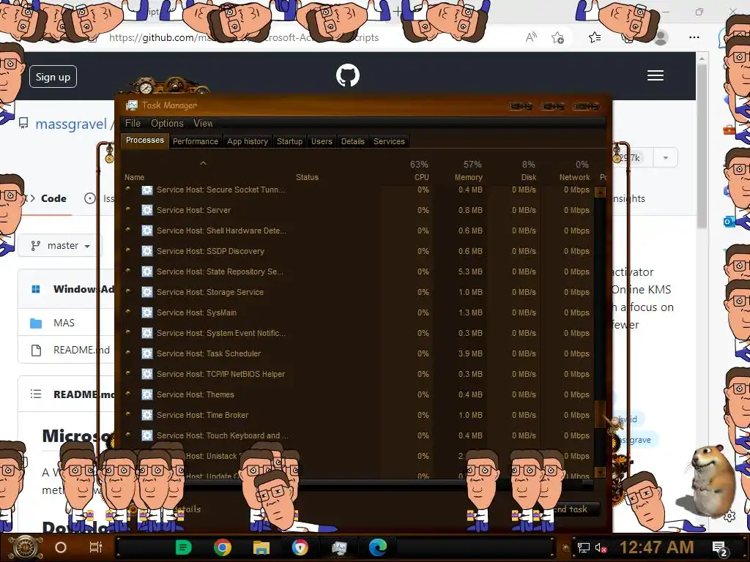Open File Explorer from the taskbar
Image resolution: width=750 pixels, height=562 pixels.
[x=261, y=547]
